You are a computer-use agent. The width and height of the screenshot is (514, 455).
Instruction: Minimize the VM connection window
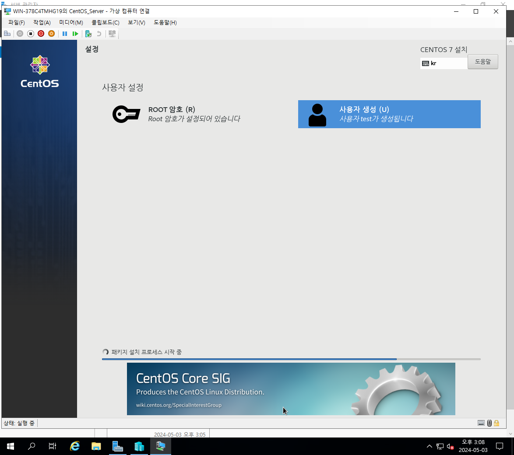(x=456, y=11)
